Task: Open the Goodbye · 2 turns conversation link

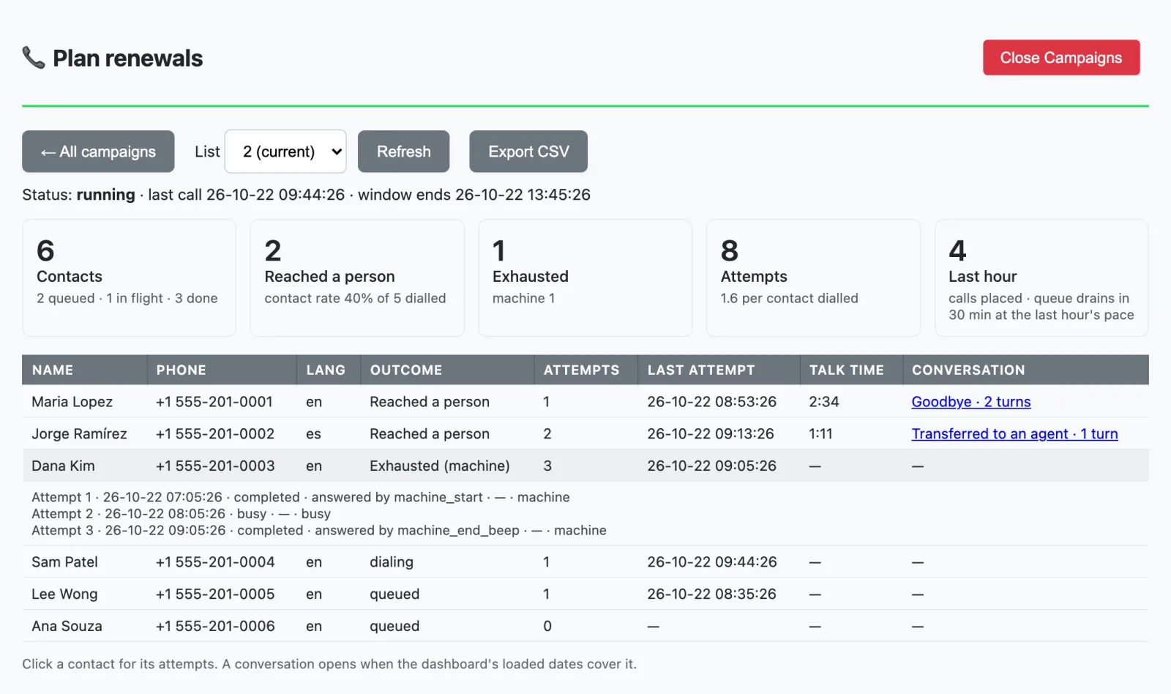Action: pyautogui.click(x=971, y=402)
